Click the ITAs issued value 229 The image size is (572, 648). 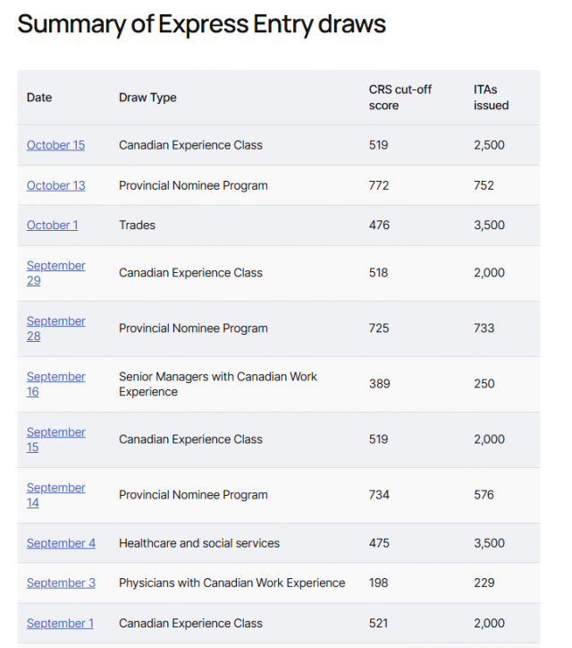(x=484, y=583)
